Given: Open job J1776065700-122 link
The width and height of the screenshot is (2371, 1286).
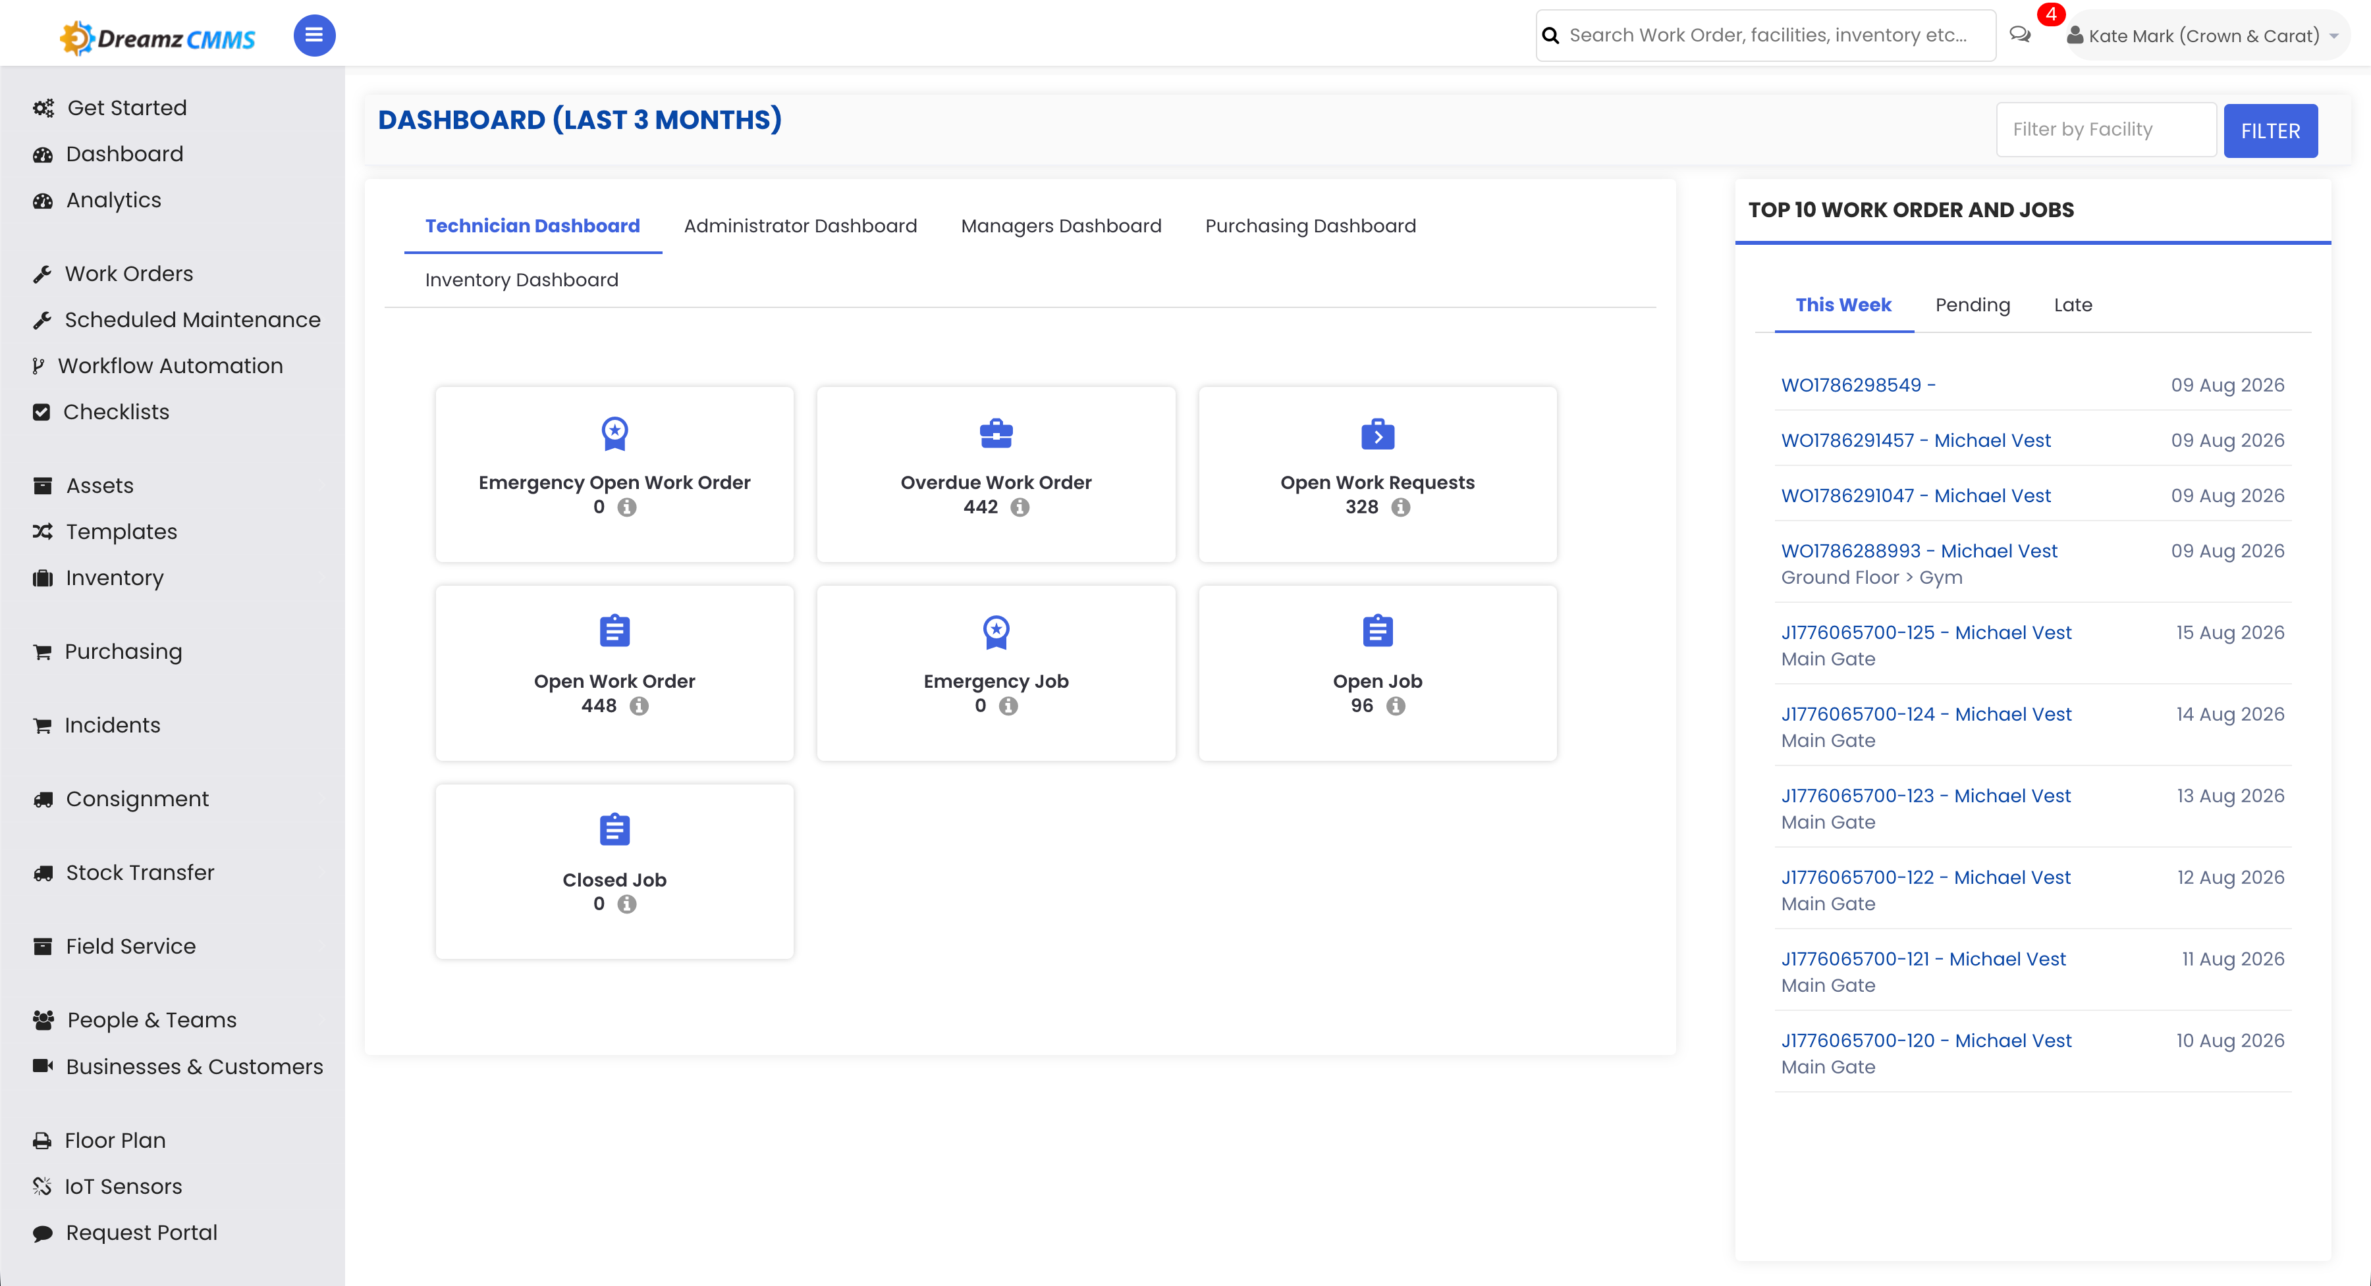Looking at the screenshot, I should (x=1926, y=879).
